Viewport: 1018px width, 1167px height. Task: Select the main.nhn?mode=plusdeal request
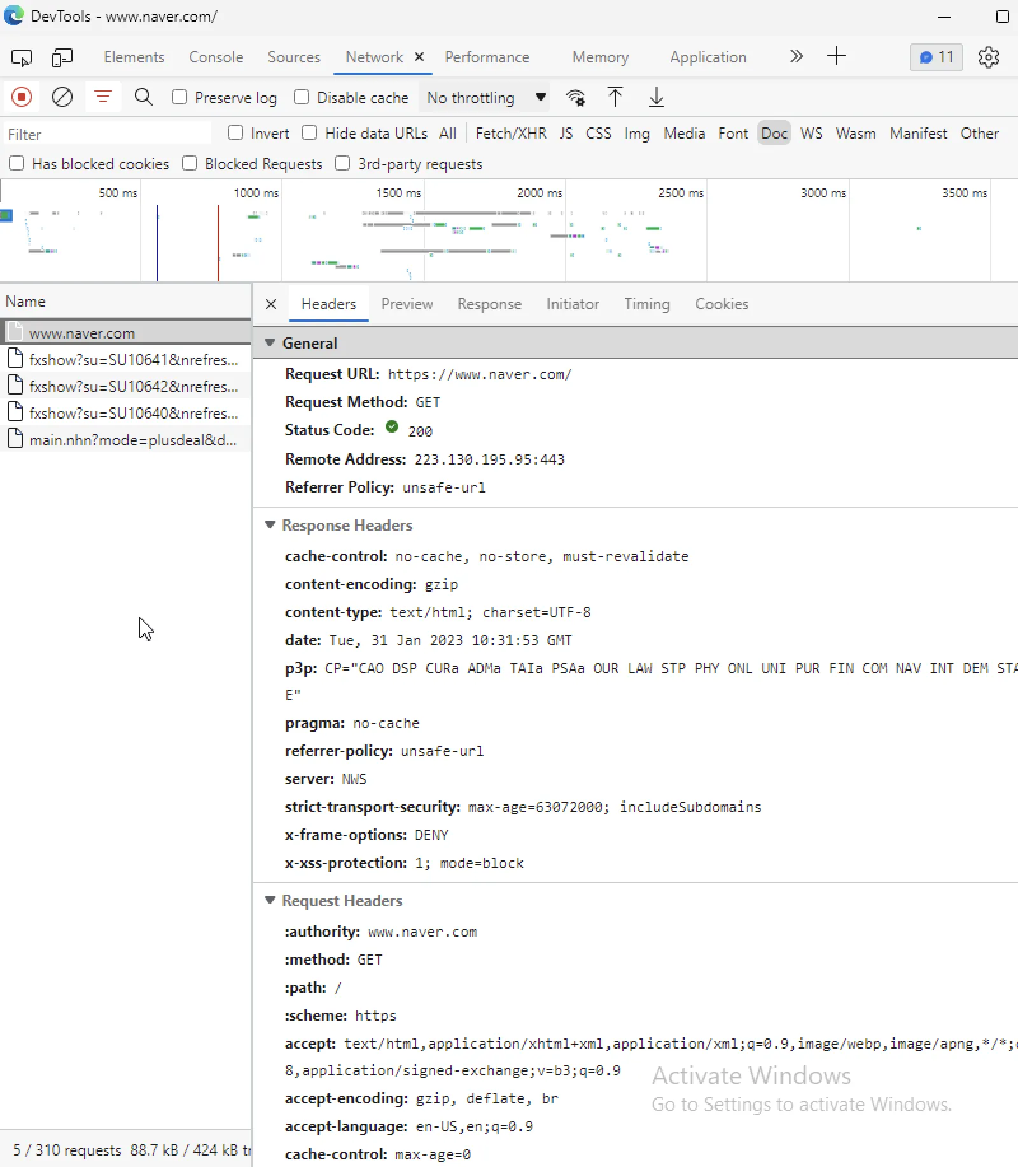(125, 440)
